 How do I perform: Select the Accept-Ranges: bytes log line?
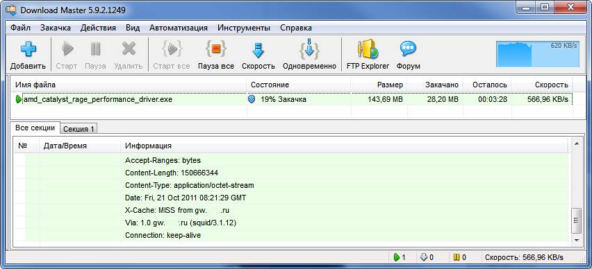coord(290,160)
